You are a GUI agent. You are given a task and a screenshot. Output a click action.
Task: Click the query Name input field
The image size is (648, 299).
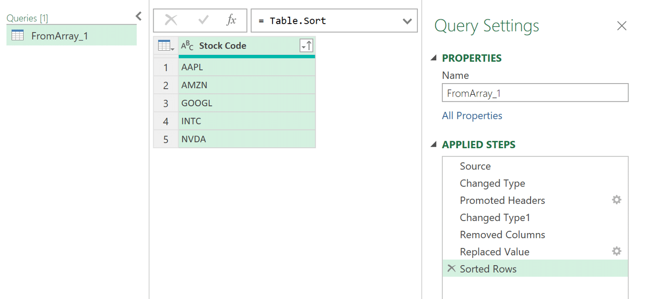pos(535,93)
